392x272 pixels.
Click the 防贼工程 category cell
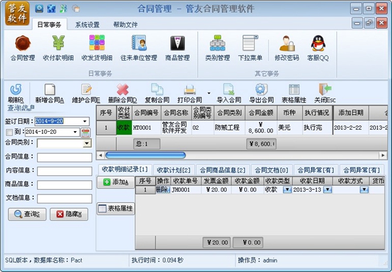point(229,128)
